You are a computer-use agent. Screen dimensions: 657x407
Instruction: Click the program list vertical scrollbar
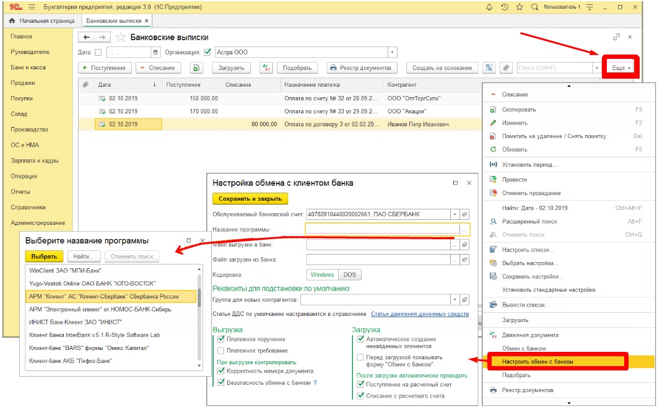(x=199, y=317)
